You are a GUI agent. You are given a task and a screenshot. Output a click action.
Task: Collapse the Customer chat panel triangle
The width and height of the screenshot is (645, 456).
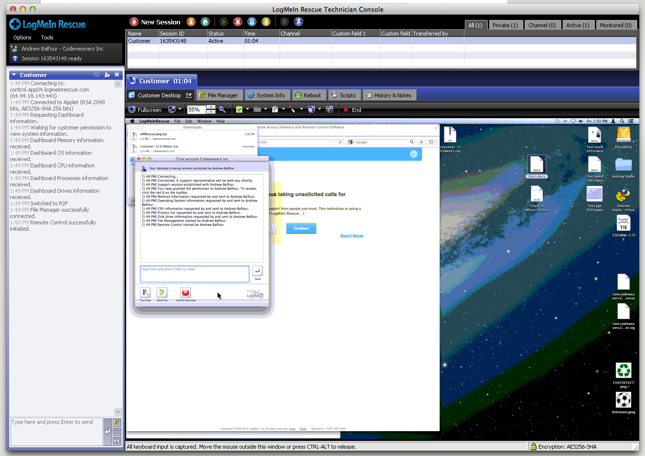(14, 75)
